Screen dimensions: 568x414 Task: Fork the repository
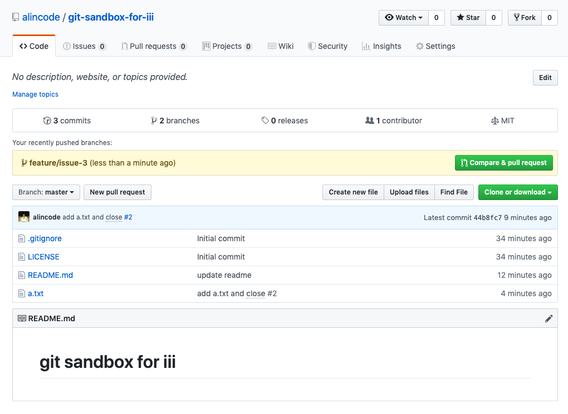[x=525, y=18]
